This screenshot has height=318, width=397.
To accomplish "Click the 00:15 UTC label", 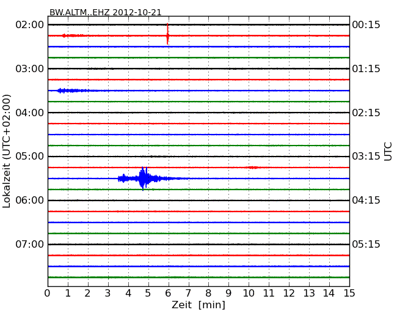I will click(366, 25).
